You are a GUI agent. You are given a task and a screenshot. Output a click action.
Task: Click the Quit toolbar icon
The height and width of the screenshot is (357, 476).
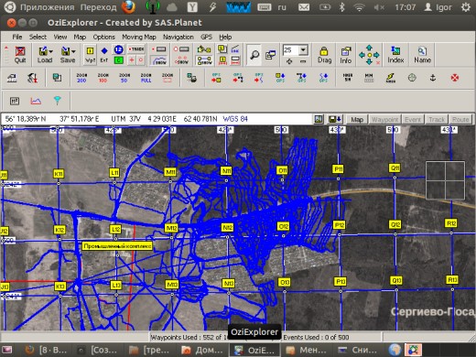20,55
